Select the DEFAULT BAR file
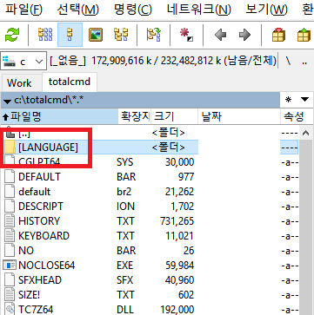The image size is (314, 315). pyautogui.click(x=150, y=177)
